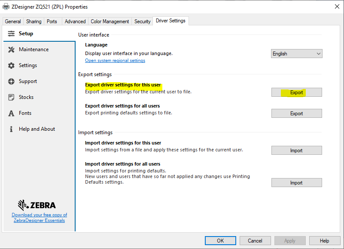Open system regional settings link
The image size is (344, 249).
pos(115,60)
